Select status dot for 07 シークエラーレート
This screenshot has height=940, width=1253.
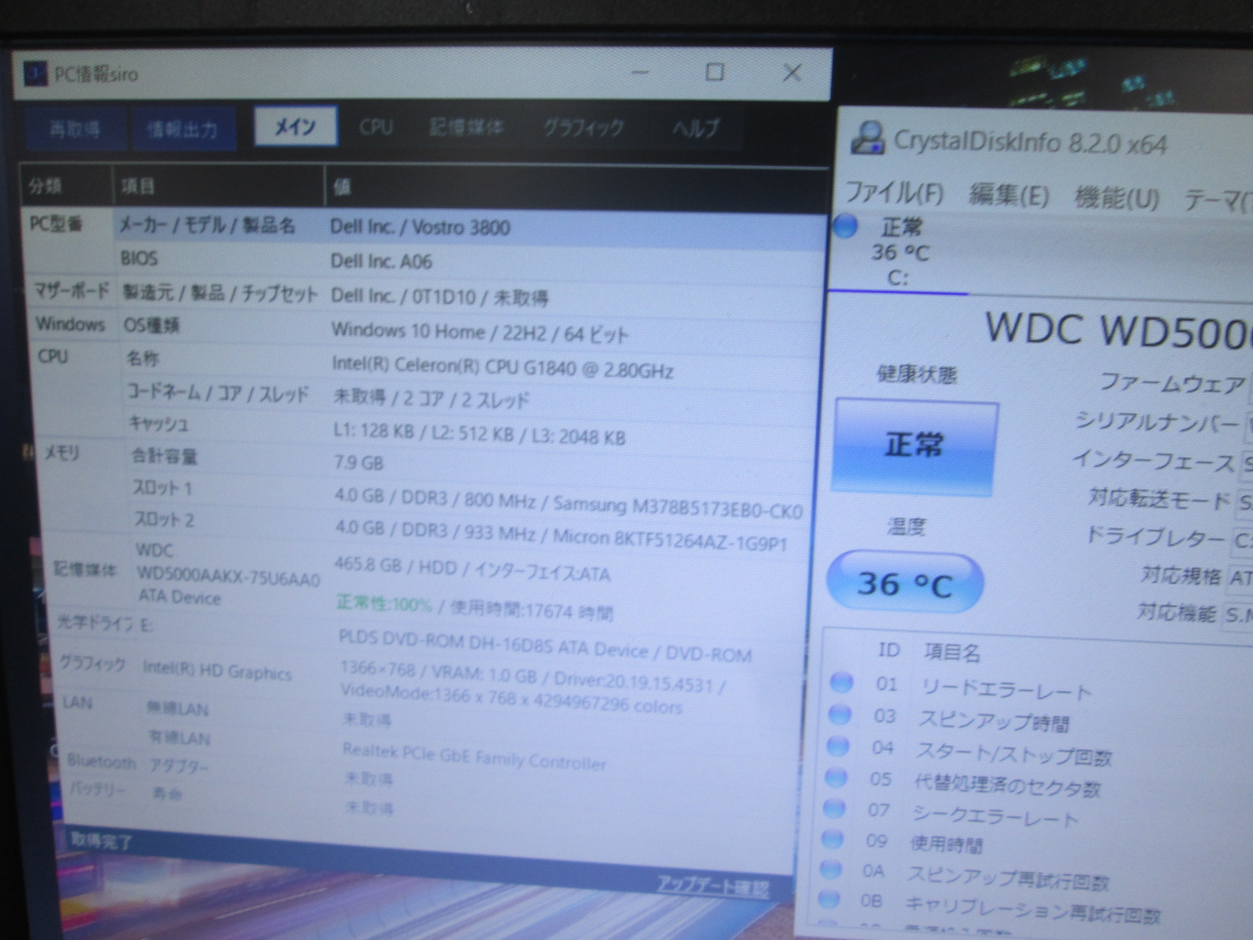[835, 808]
